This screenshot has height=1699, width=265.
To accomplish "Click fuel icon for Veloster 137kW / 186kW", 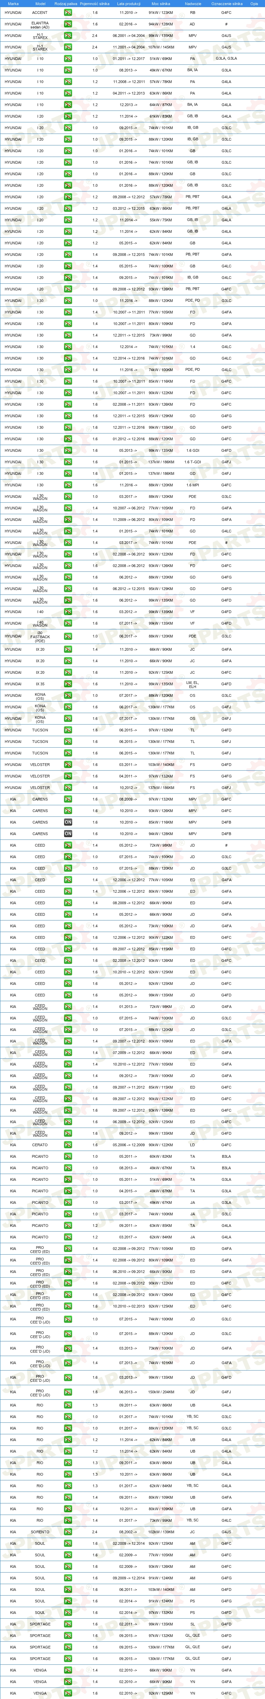I will click(68, 788).
